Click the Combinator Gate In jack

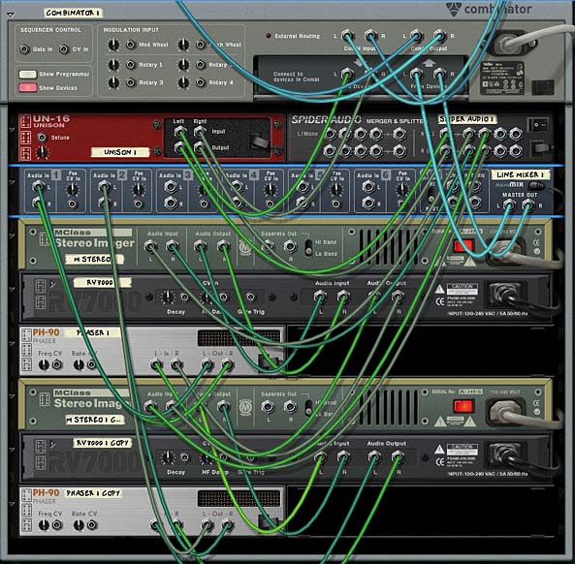click(24, 49)
